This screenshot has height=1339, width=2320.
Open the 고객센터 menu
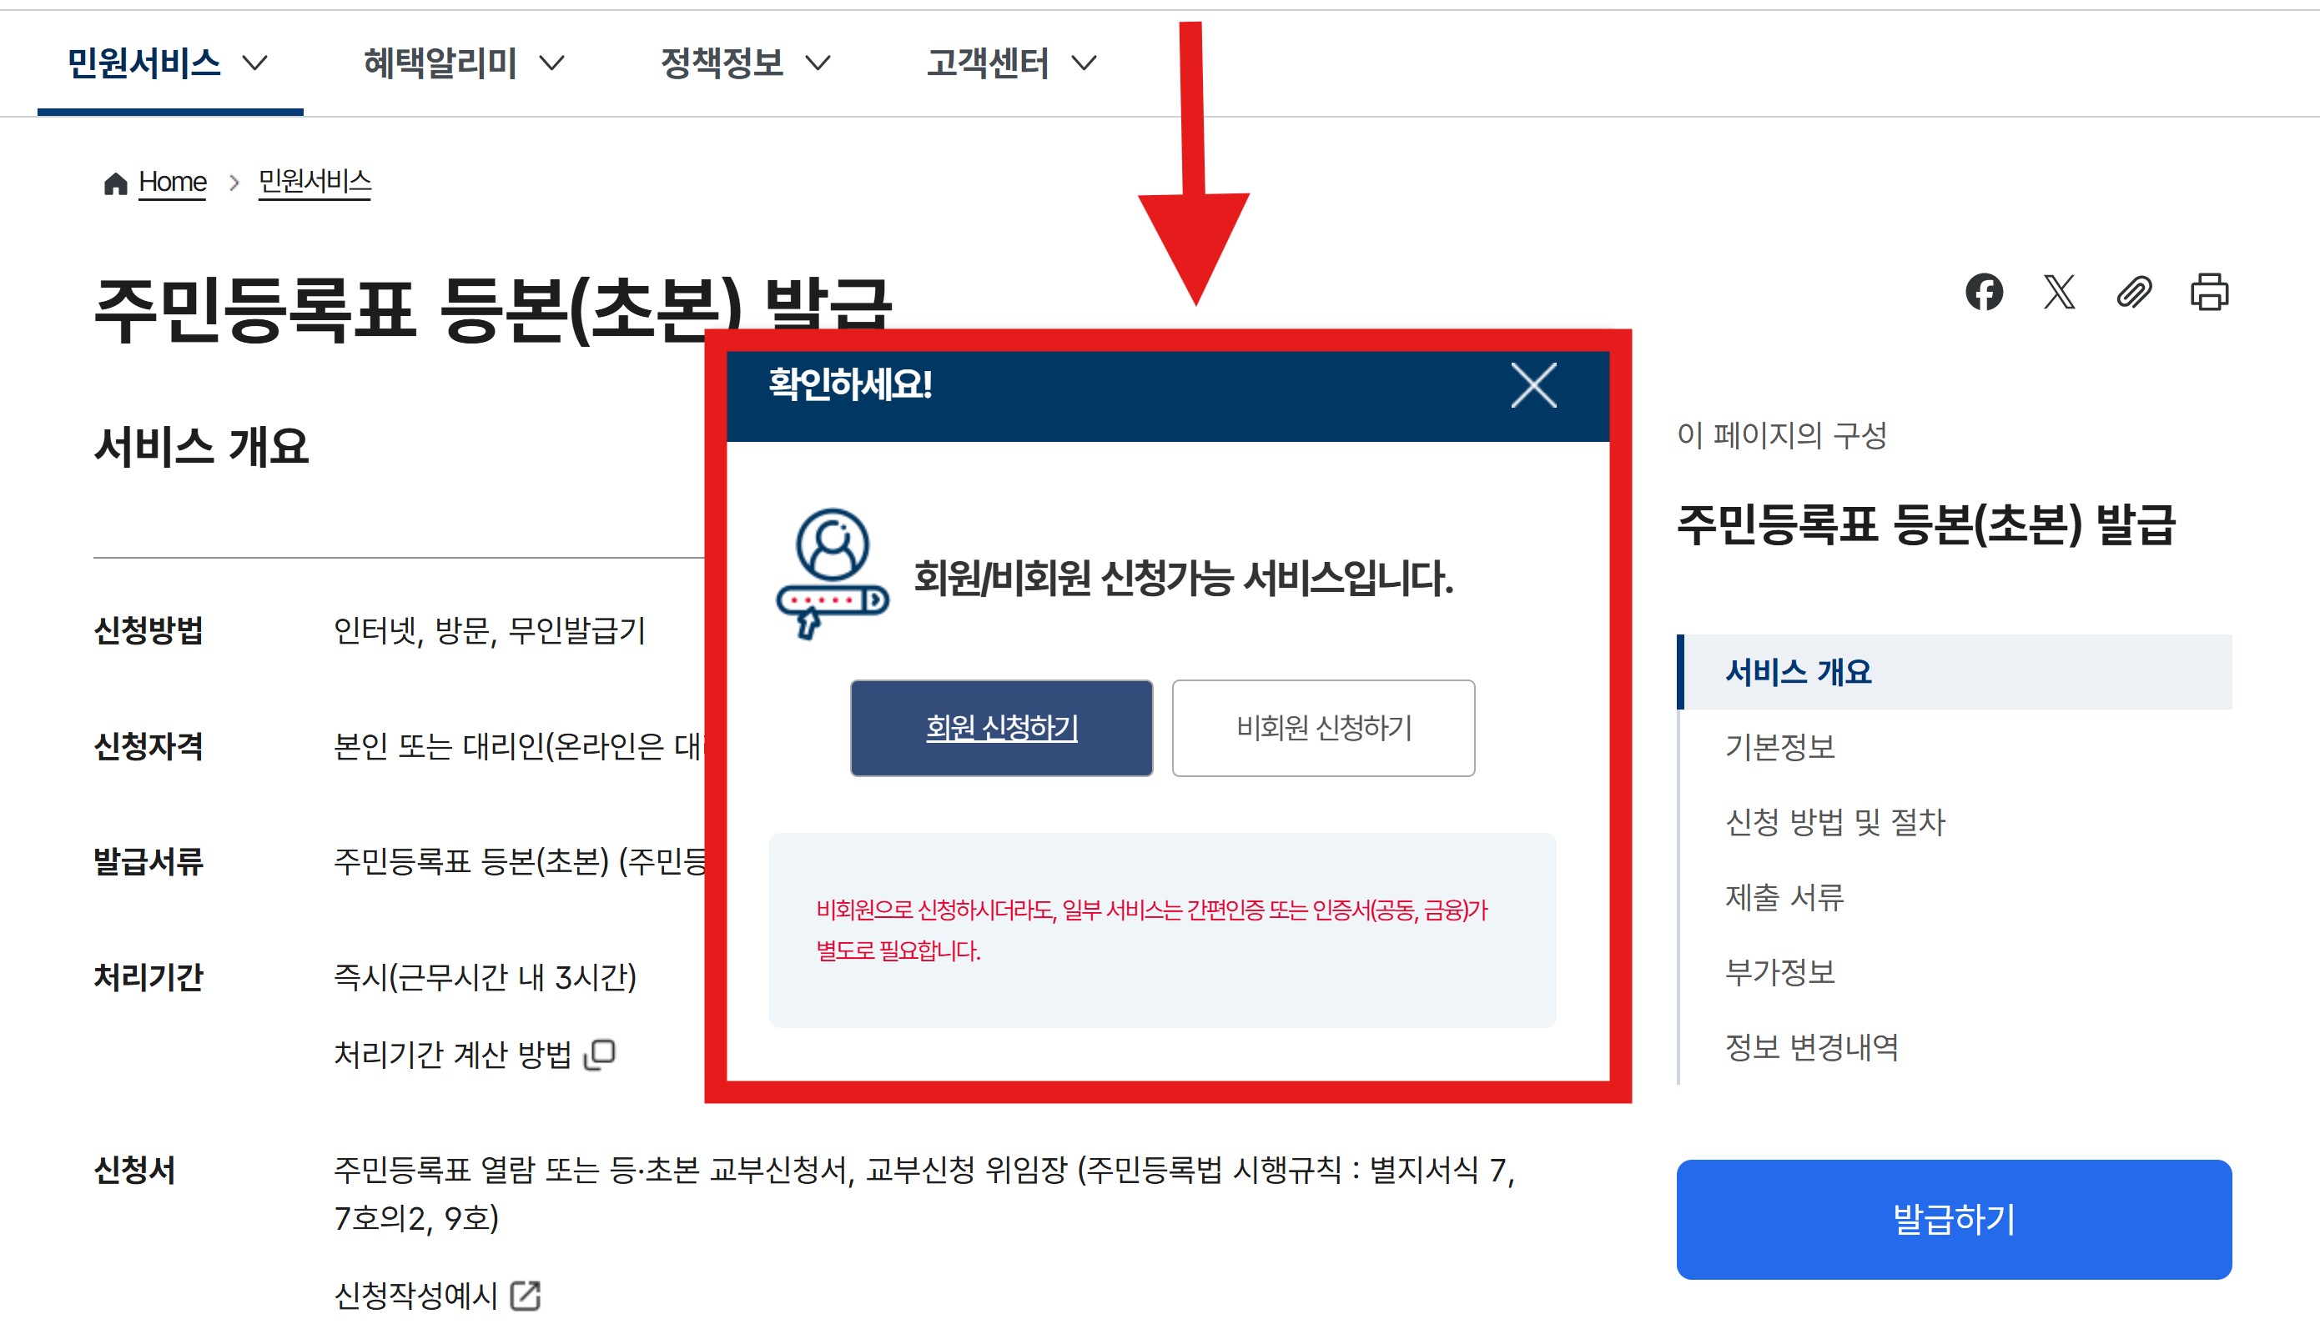[1011, 63]
